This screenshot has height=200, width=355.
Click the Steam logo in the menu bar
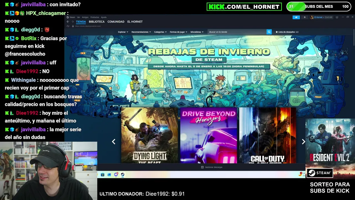tap(68, 17)
